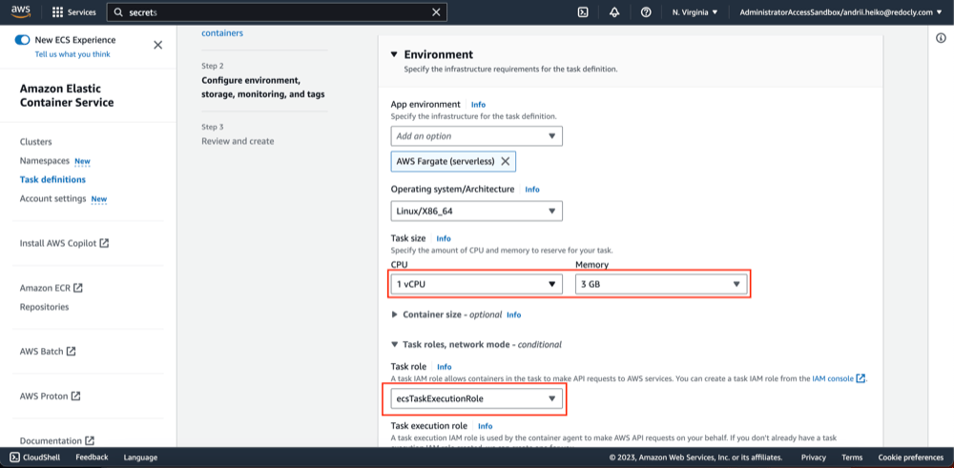Open the AWS home logo
Viewport: 954px width, 468px height.
click(21, 12)
